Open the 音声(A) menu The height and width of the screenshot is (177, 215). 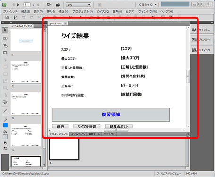117,12
